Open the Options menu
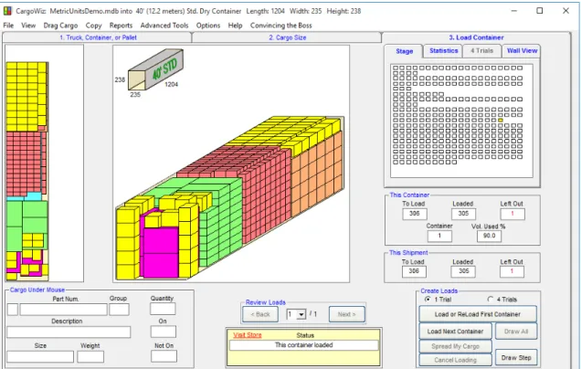This screenshot has height=369, width=581. [x=208, y=26]
